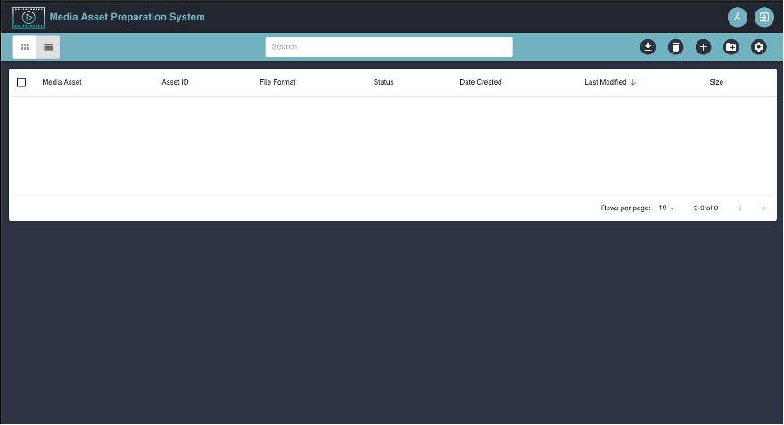The width and height of the screenshot is (784, 425).
Task: Click the trash delete icon
Action: tap(675, 47)
